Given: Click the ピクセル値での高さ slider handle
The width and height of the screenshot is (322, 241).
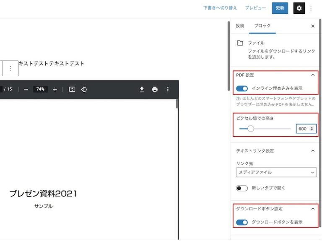Looking at the screenshot, I should (251, 129).
